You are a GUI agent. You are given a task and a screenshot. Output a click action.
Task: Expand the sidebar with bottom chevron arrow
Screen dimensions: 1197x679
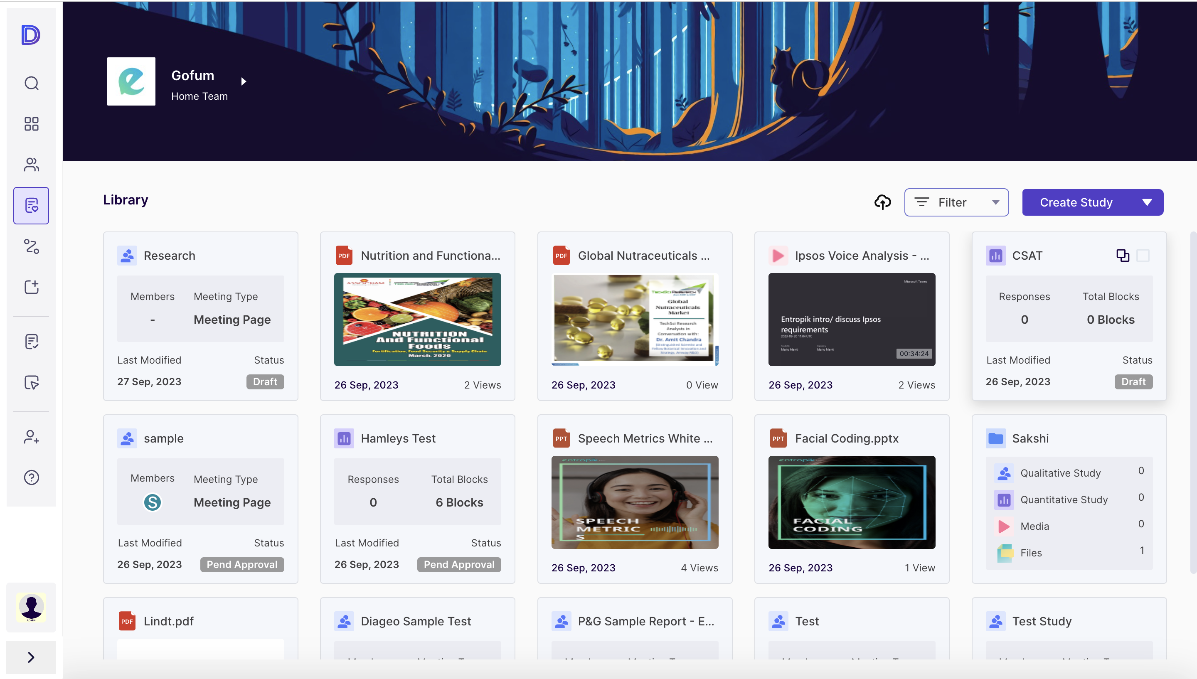(31, 657)
